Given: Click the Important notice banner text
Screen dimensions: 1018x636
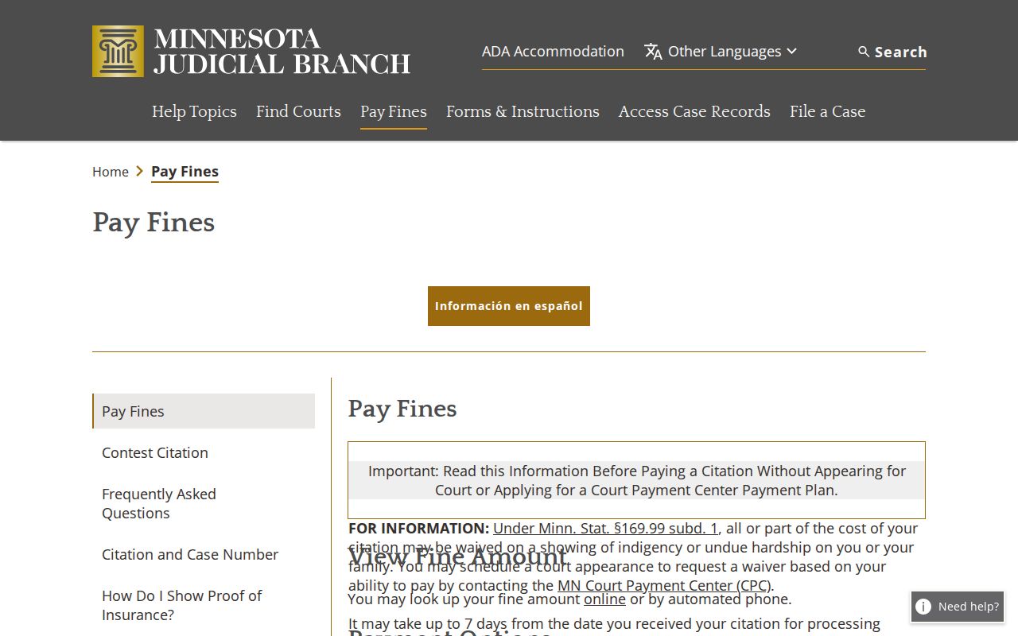Looking at the screenshot, I should [636, 480].
